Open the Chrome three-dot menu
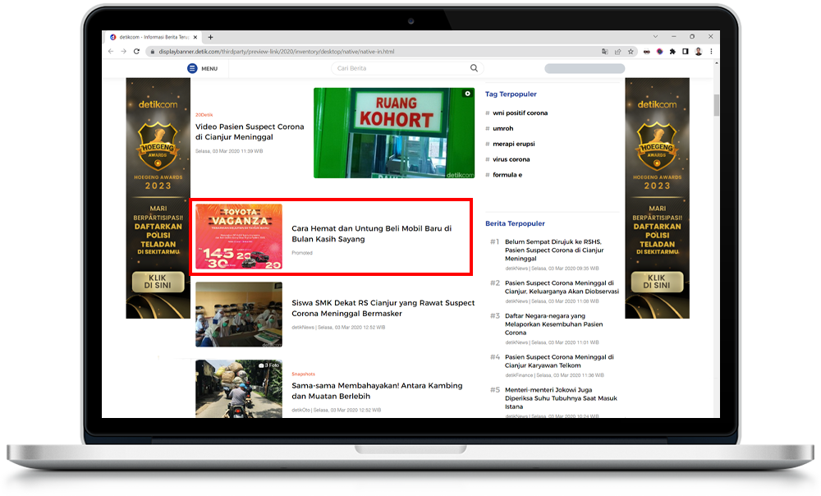Viewport: 821px width, 496px height. click(711, 51)
